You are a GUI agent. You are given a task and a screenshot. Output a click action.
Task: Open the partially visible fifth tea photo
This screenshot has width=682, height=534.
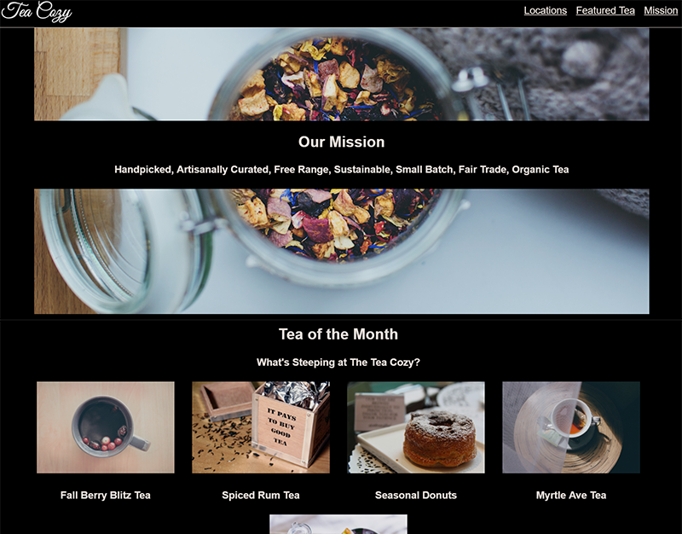[x=338, y=524]
